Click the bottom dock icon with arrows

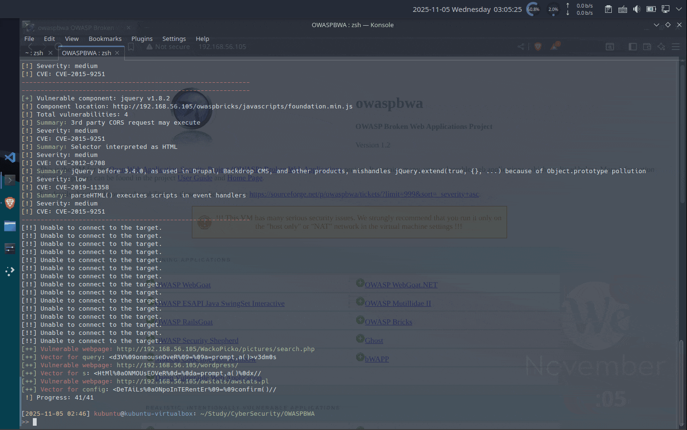10,271
